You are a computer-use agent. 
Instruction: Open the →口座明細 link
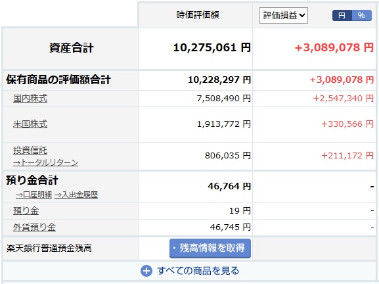pyautogui.click(x=34, y=195)
